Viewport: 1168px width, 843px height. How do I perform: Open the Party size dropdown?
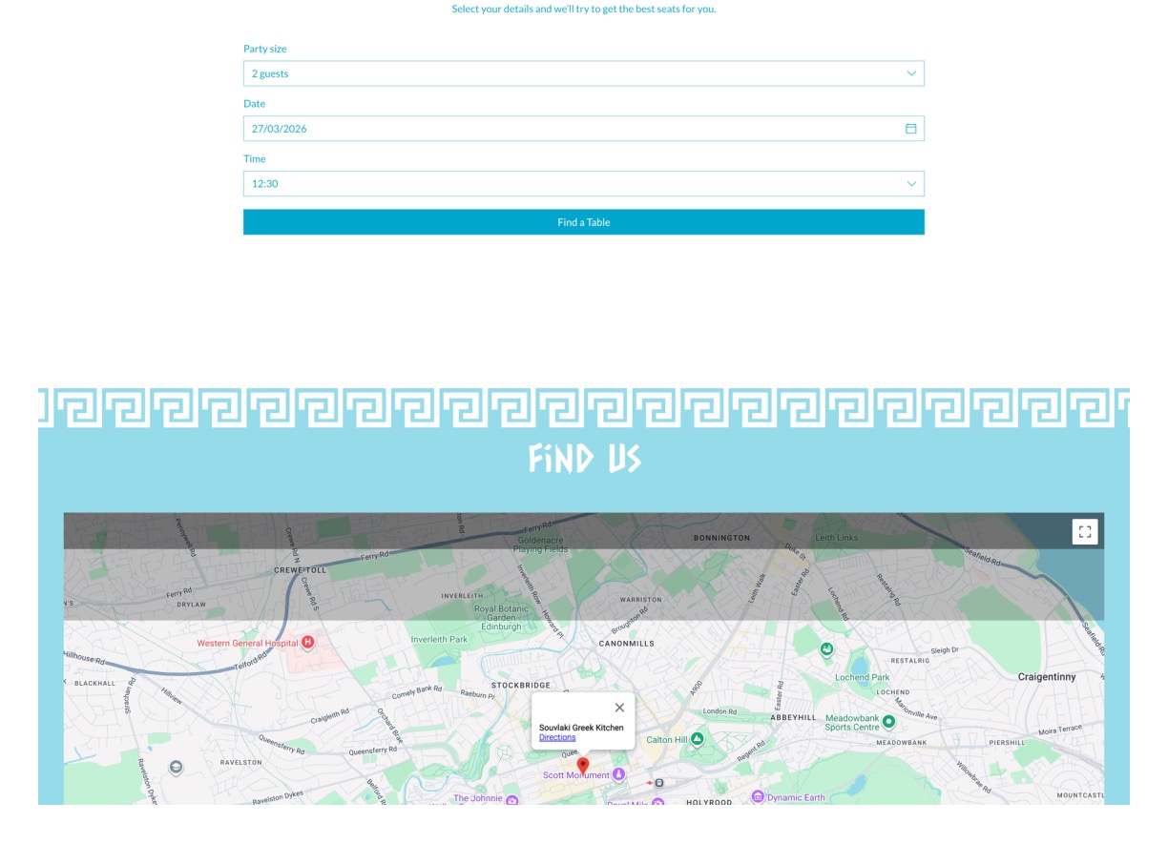tap(583, 73)
